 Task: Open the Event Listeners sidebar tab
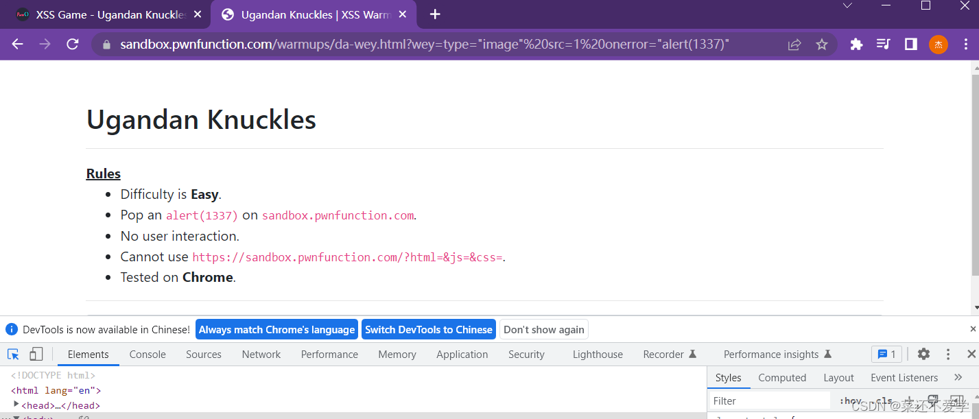pyautogui.click(x=904, y=378)
